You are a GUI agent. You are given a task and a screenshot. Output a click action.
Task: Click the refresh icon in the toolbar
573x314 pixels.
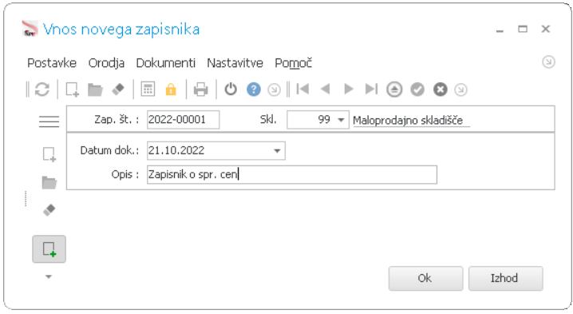click(x=42, y=89)
